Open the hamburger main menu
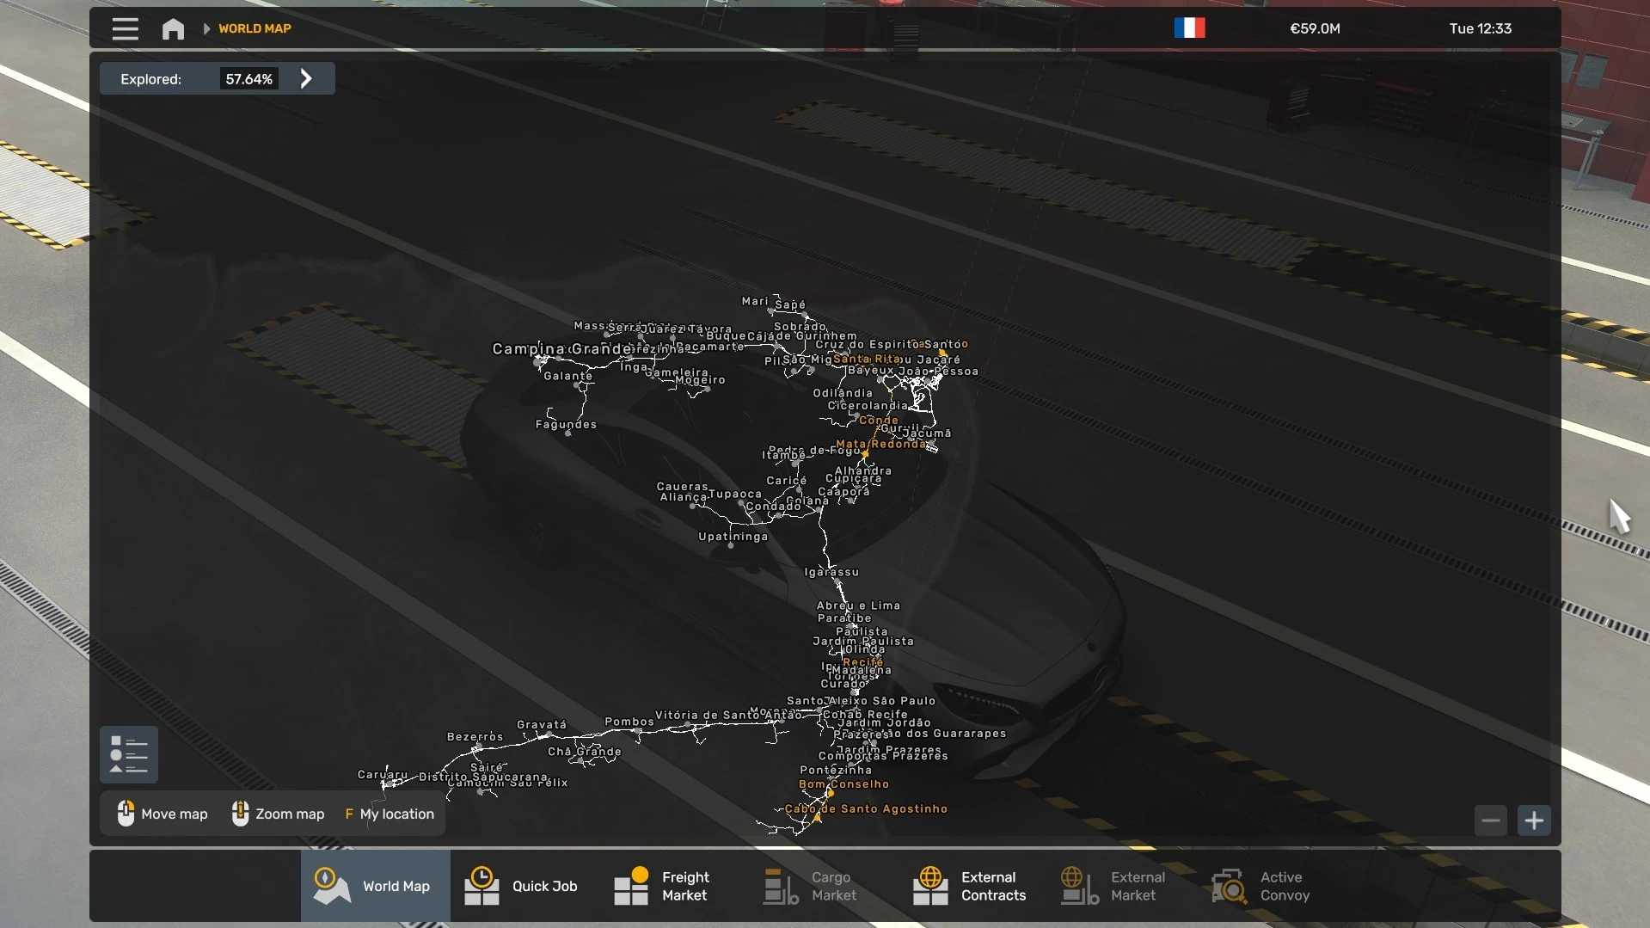1650x928 pixels. [125, 29]
